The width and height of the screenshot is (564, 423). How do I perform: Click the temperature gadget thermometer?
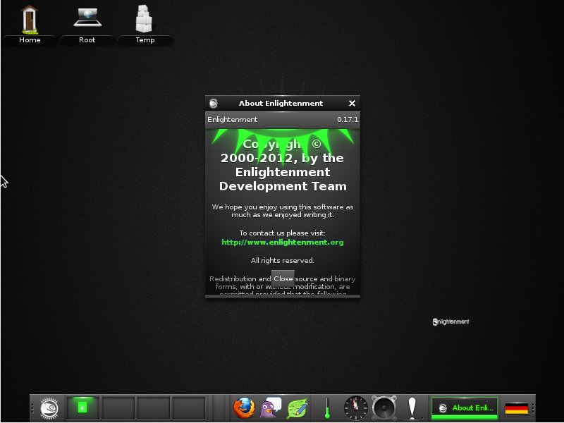click(x=329, y=407)
